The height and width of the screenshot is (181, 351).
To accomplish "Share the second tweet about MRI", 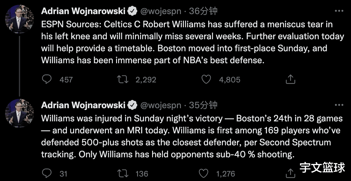I will click(x=290, y=173).
